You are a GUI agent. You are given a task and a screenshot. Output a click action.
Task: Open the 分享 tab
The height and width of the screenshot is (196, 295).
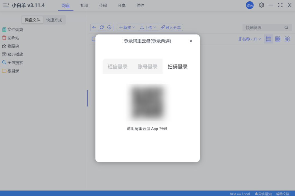point(122,5)
